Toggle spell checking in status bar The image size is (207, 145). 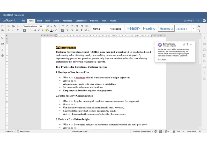(x=160, y=131)
